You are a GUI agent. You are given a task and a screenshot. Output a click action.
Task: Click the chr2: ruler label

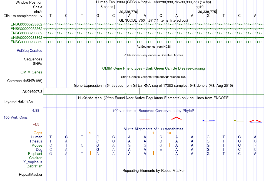coord(38,12)
